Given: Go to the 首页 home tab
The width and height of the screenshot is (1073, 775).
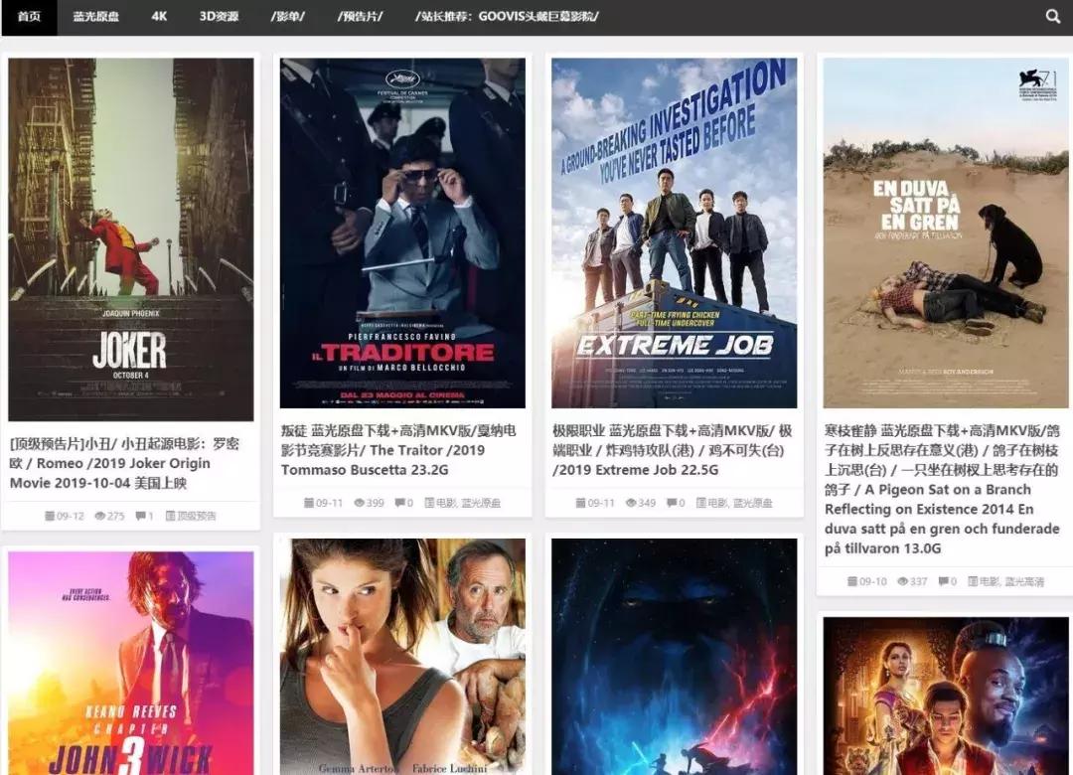Looking at the screenshot, I should (x=29, y=17).
